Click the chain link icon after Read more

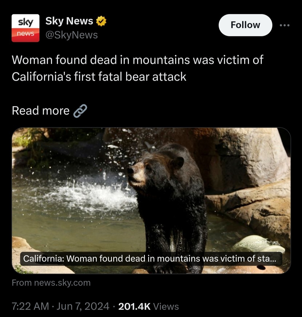80,111
